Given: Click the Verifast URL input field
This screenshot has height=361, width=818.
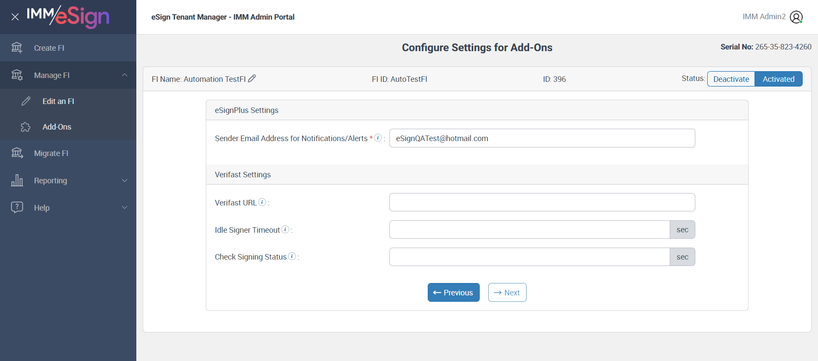Looking at the screenshot, I should click(x=542, y=202).
